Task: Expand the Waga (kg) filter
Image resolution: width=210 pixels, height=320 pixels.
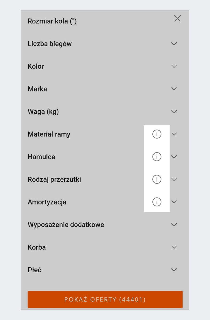Action: tap(174, 111)
